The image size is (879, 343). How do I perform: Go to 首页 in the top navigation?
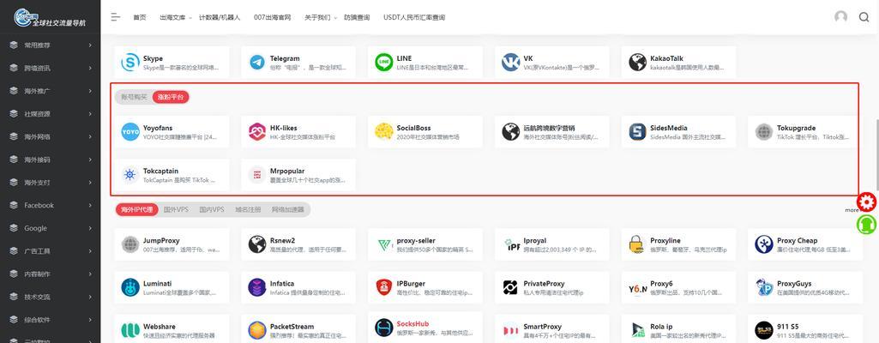coord(140,17)
